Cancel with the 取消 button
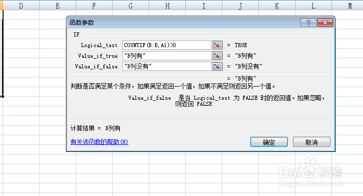 (312, 142)
